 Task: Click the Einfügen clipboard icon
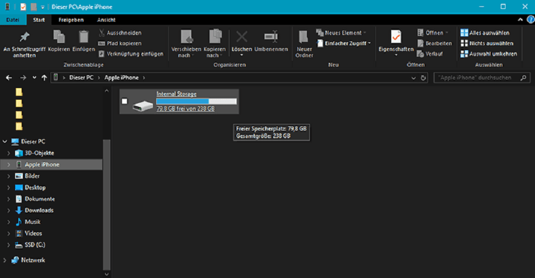(x=84, y=37)
